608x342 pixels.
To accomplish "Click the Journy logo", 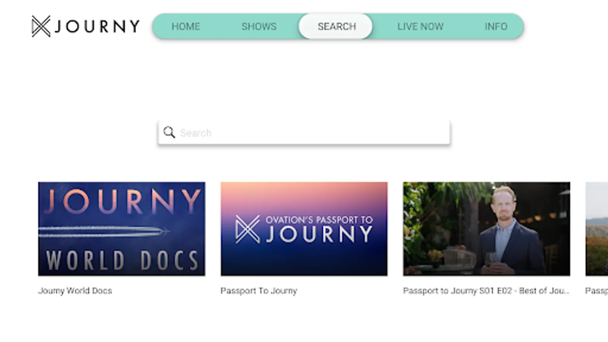I will pyautogui.click(x=85, y=26).
